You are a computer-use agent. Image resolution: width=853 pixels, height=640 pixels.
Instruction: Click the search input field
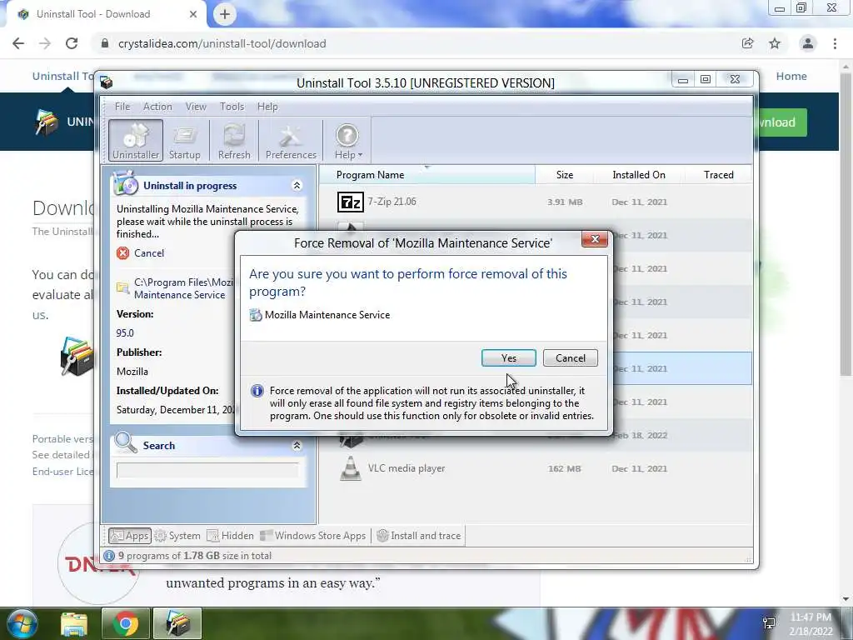[207, 470]
